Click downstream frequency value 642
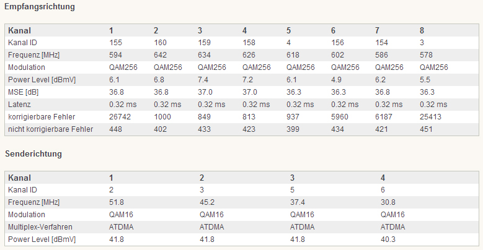Viewport: 483px width, 250px height. coord(160,55)
